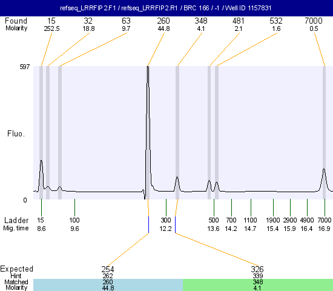This screenshot has height=291, width=333.
Task: Select the molarity value 252.5
Action: pyautogui.click(x=51, y=28)
